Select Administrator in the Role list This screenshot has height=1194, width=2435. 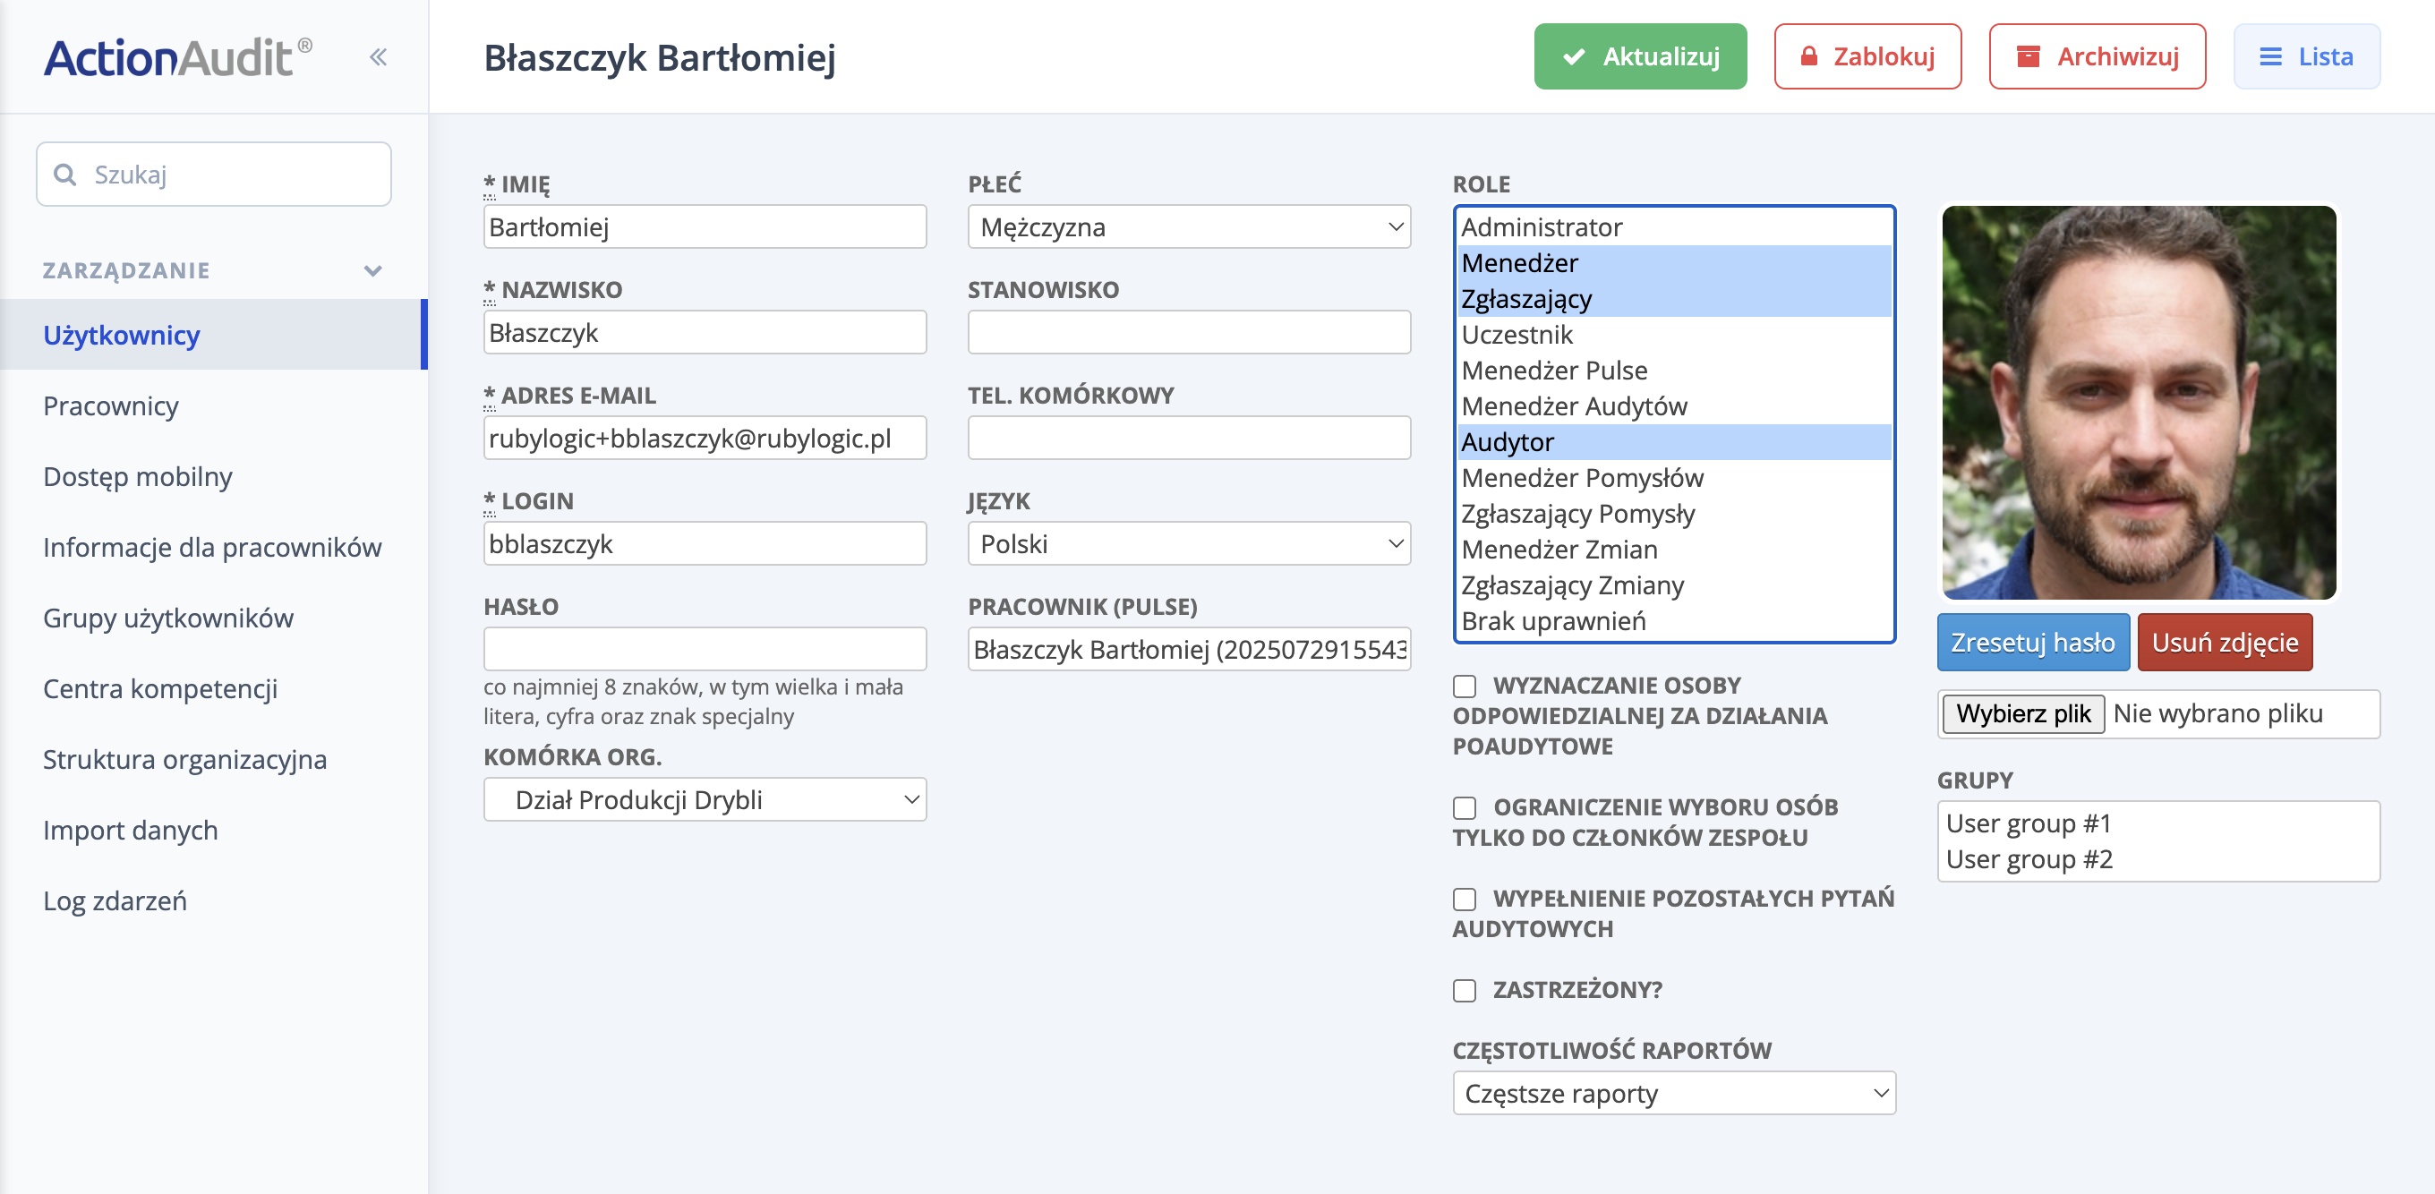tap(1541, 228)
